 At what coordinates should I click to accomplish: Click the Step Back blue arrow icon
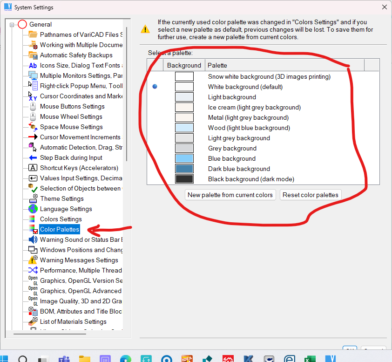click(33, 157)
